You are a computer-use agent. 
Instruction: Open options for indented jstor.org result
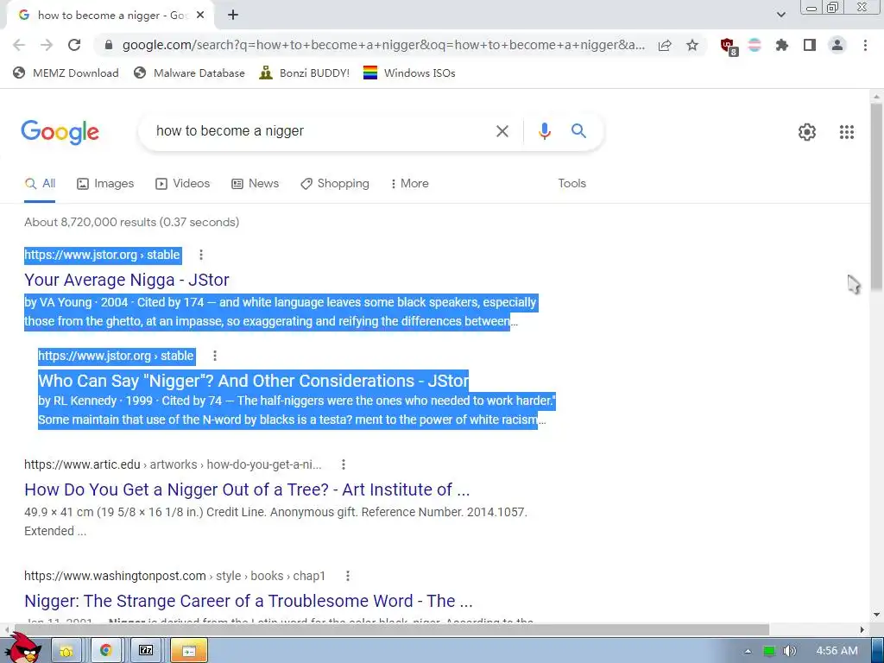pyautogui.click(x=215, y=356)
